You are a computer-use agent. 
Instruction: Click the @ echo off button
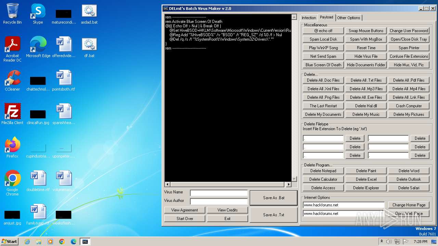point(323,31)
